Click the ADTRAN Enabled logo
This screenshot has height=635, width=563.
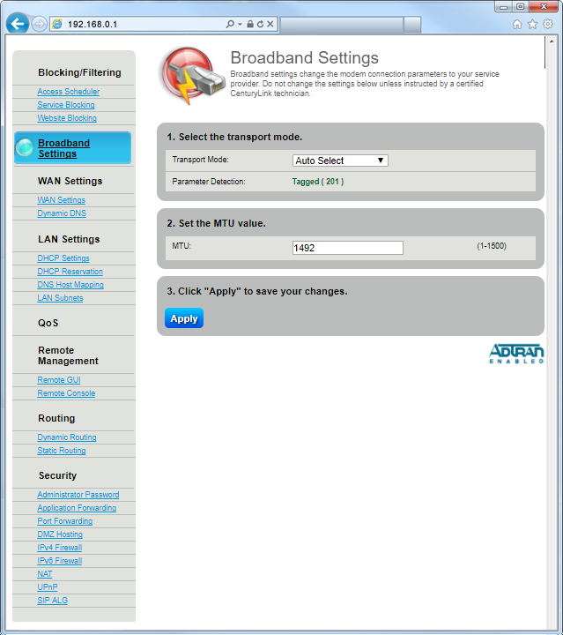(516, 355)
